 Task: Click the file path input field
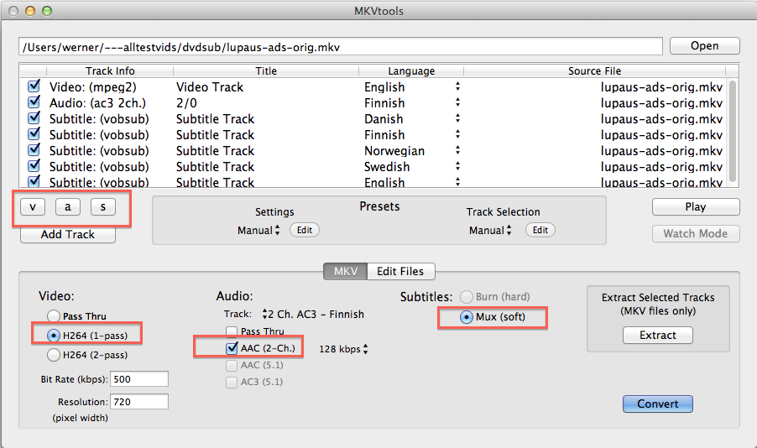[x=341, y=47]
